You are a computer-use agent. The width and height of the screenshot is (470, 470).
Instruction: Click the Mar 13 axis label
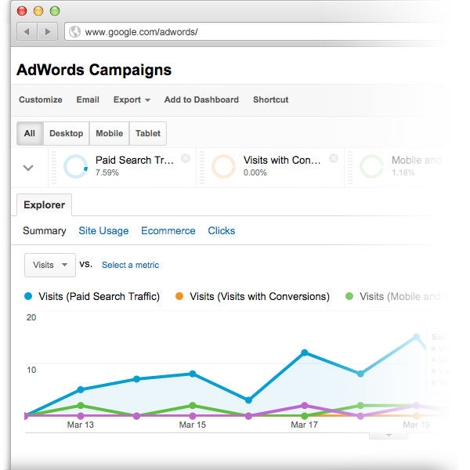pos(81,425)
